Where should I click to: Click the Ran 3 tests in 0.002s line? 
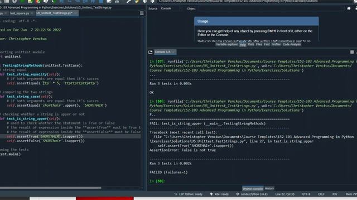pos(170,163)
